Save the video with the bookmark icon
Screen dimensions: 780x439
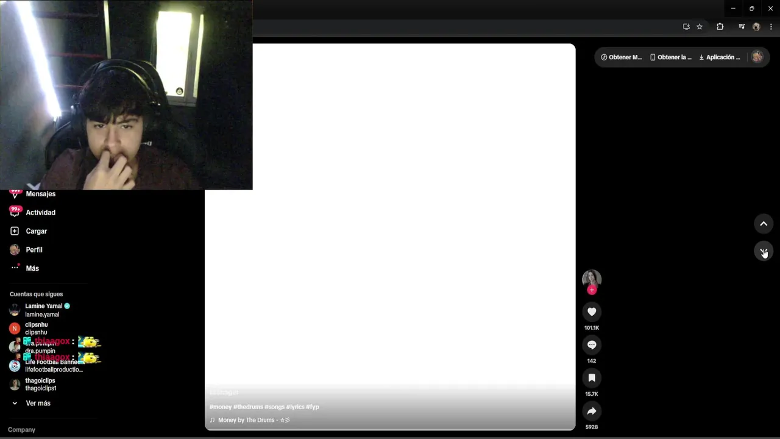click(592, 378)
